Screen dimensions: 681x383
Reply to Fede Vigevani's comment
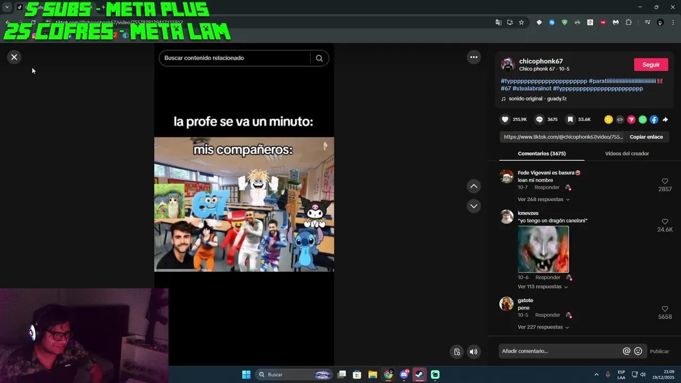pyautogui.click(x=547, y=187)
